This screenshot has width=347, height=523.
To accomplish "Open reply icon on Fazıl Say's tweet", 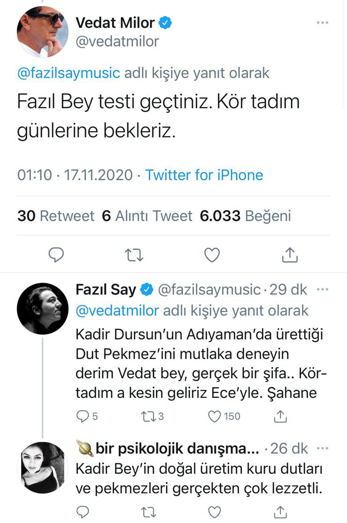I will pos(83,416).
